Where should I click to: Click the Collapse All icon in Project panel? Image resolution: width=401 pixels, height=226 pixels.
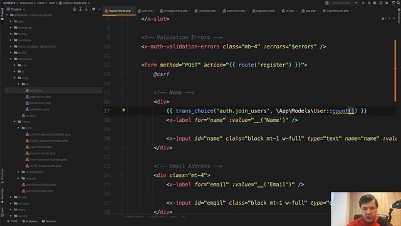click(x=86, y=9)
